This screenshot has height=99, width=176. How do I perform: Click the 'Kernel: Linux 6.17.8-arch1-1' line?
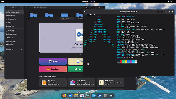pyautogui.click(x=129, y=23)
